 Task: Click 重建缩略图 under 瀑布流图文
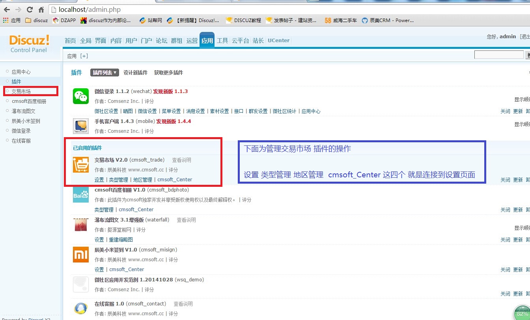point(121,240)
